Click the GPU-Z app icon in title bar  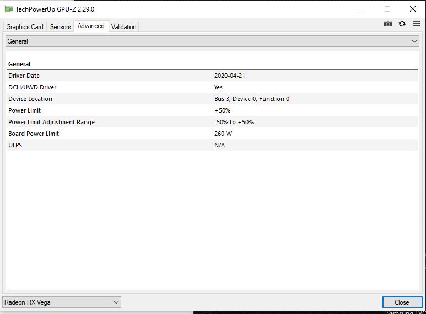click(9, 9)
